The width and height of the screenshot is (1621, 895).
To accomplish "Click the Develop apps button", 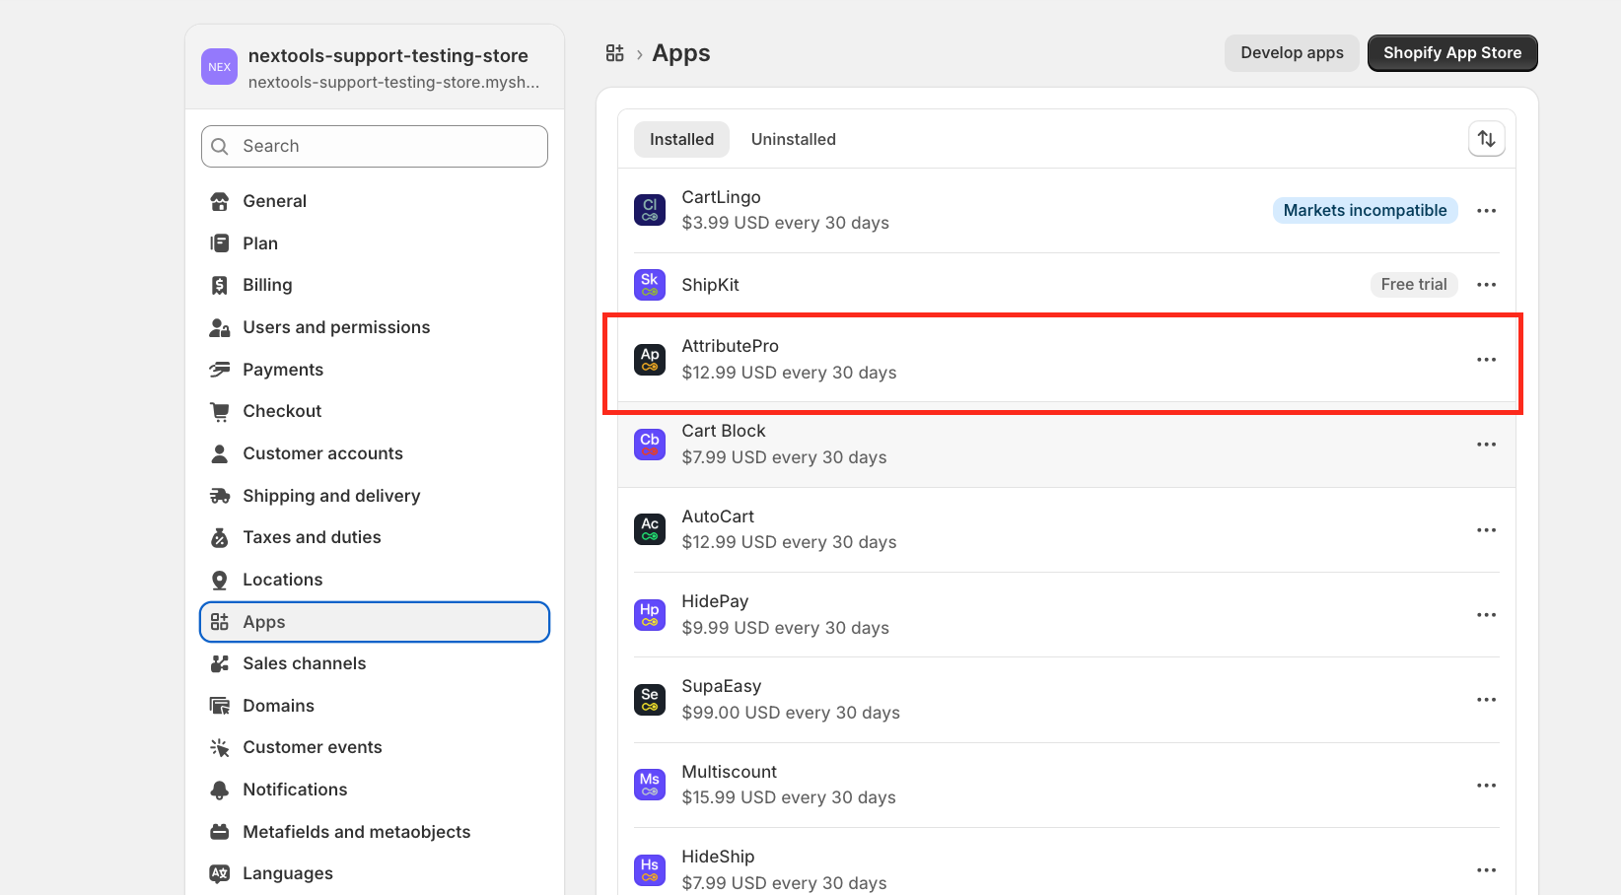I will [1292, 53].
